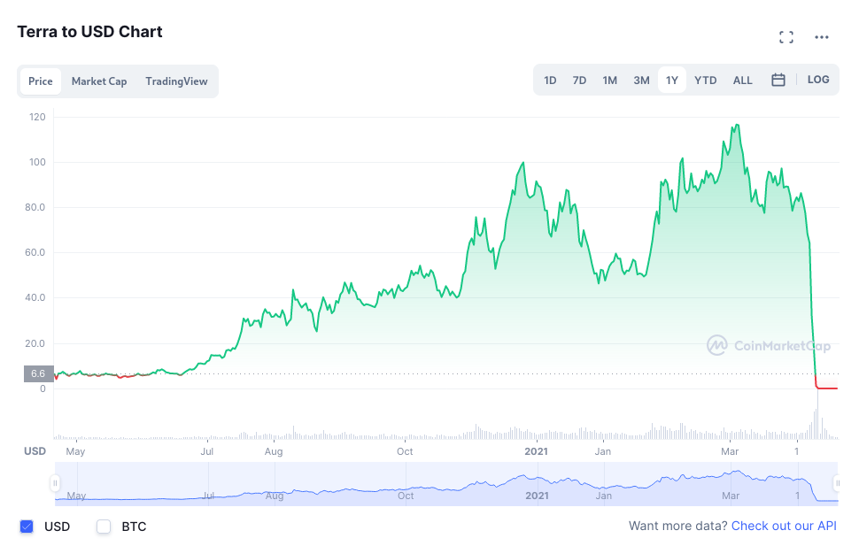
Task: Uncheck the USD currency checkbox
Action: (27, 527)
